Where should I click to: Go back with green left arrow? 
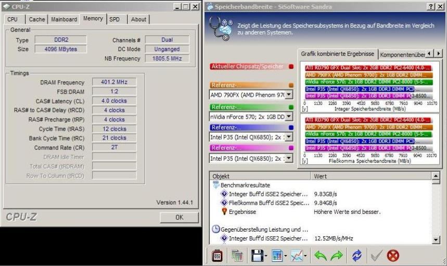point(321,256)
